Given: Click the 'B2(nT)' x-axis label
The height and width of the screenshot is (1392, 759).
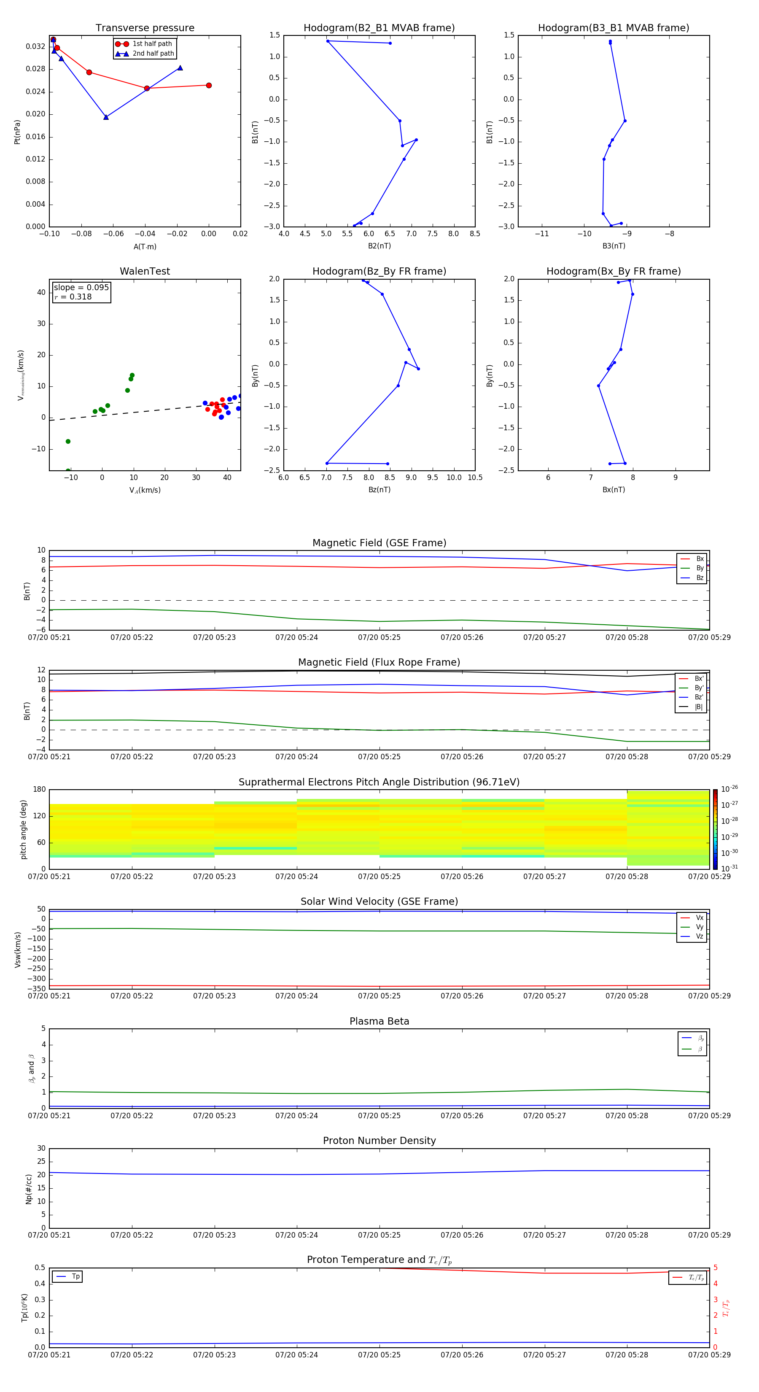Looking at the screenshot, I should click(379, 246).
